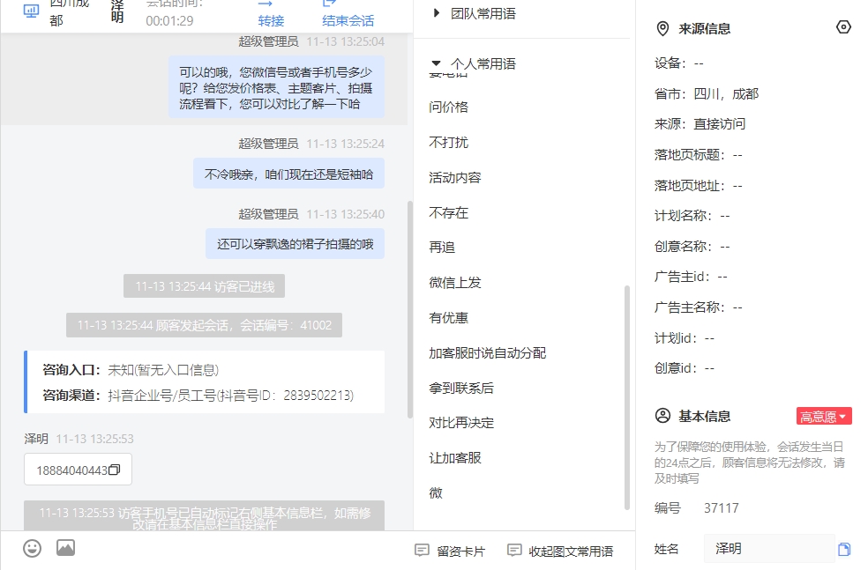The height and width of the screenshot is (570, 868).
Task: Click the 落地页地址 row
Action: (x=698, y=185)
